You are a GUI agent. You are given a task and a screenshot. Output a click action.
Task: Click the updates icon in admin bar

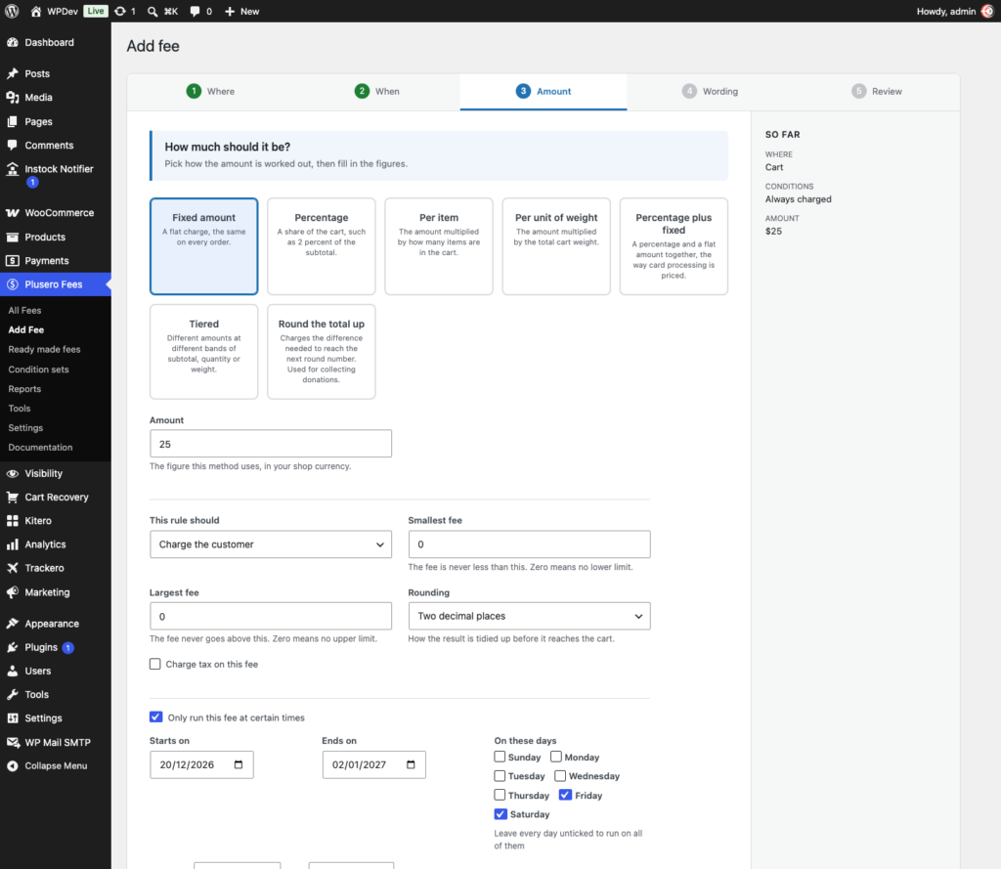click(120, 11)
